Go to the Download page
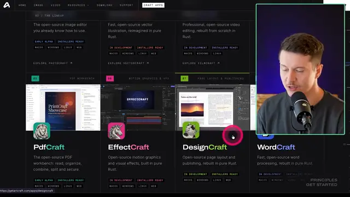The height and width of the screenshot is (197, 350). [104, 5]
